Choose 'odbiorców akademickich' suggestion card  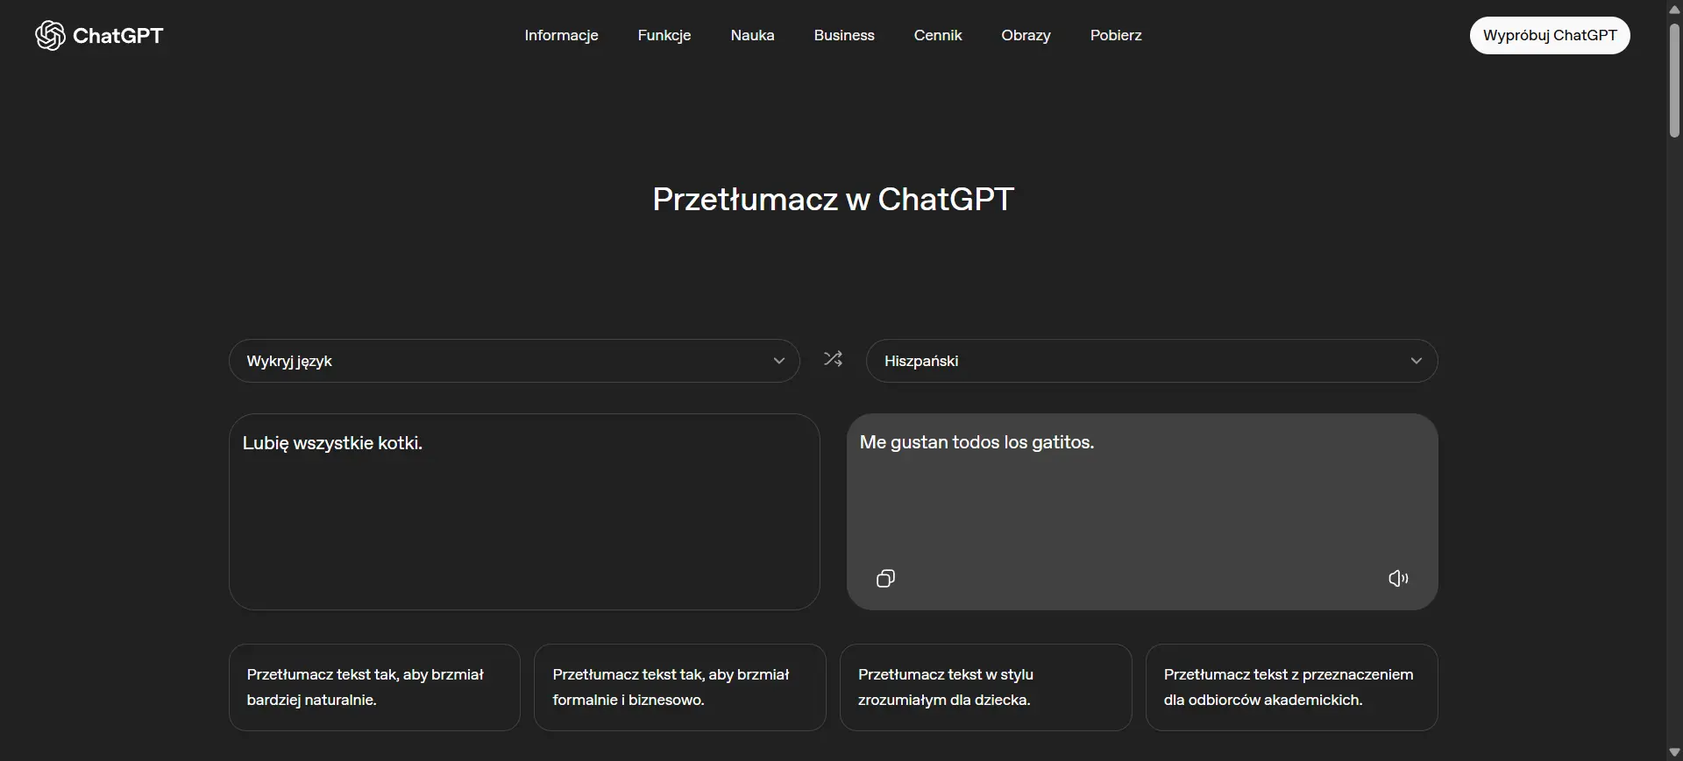1292,687
